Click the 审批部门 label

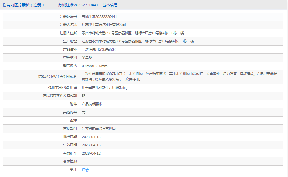tap(70, 128)
